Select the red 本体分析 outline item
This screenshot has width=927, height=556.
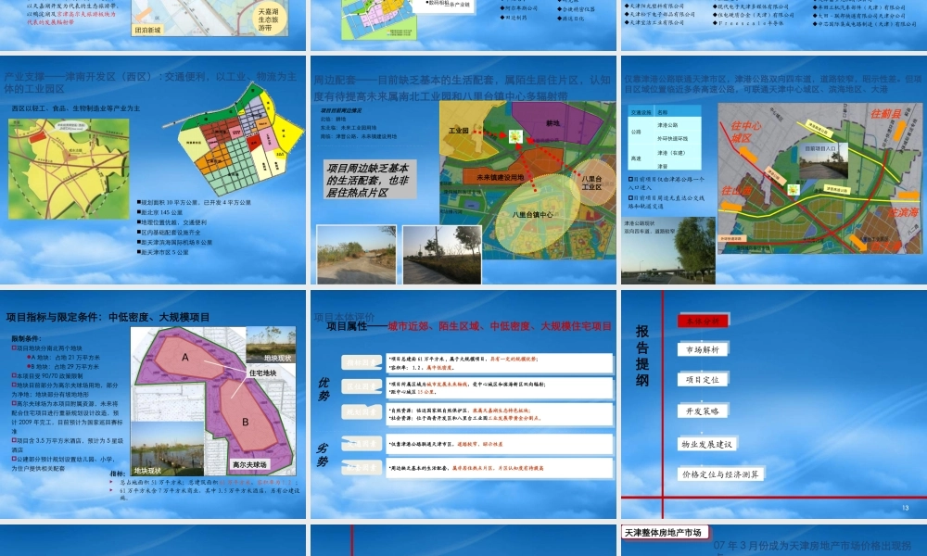pyautogui.click(x=703, y=321)
